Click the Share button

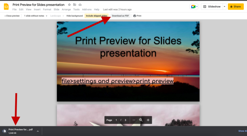tap(236, 7)
